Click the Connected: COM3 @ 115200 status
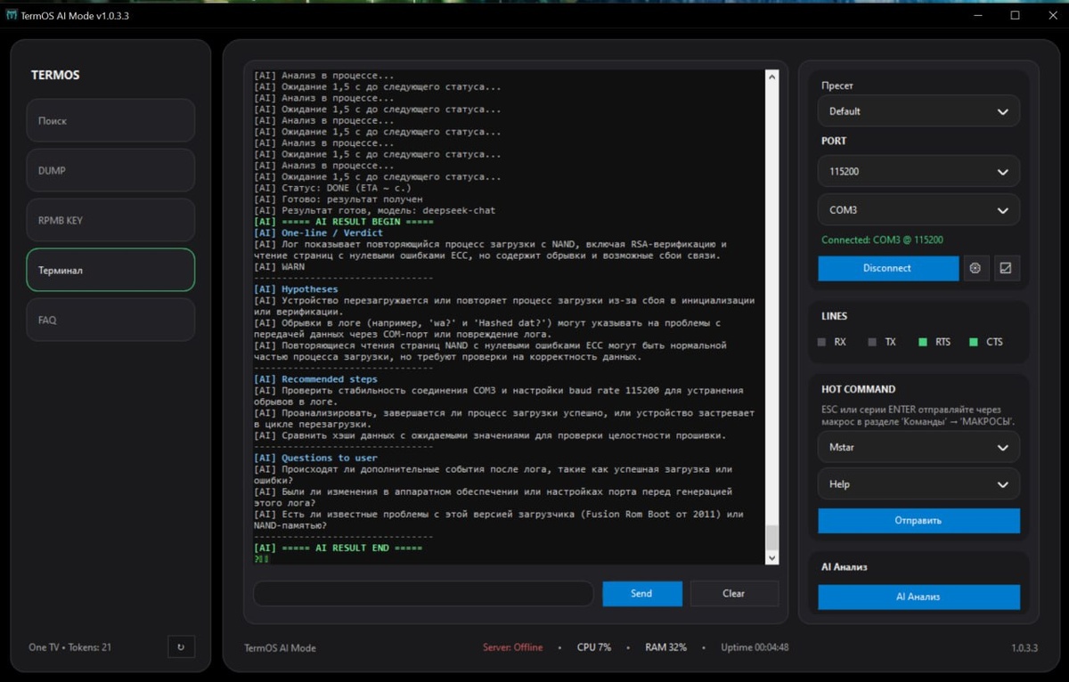 [882, 240]
